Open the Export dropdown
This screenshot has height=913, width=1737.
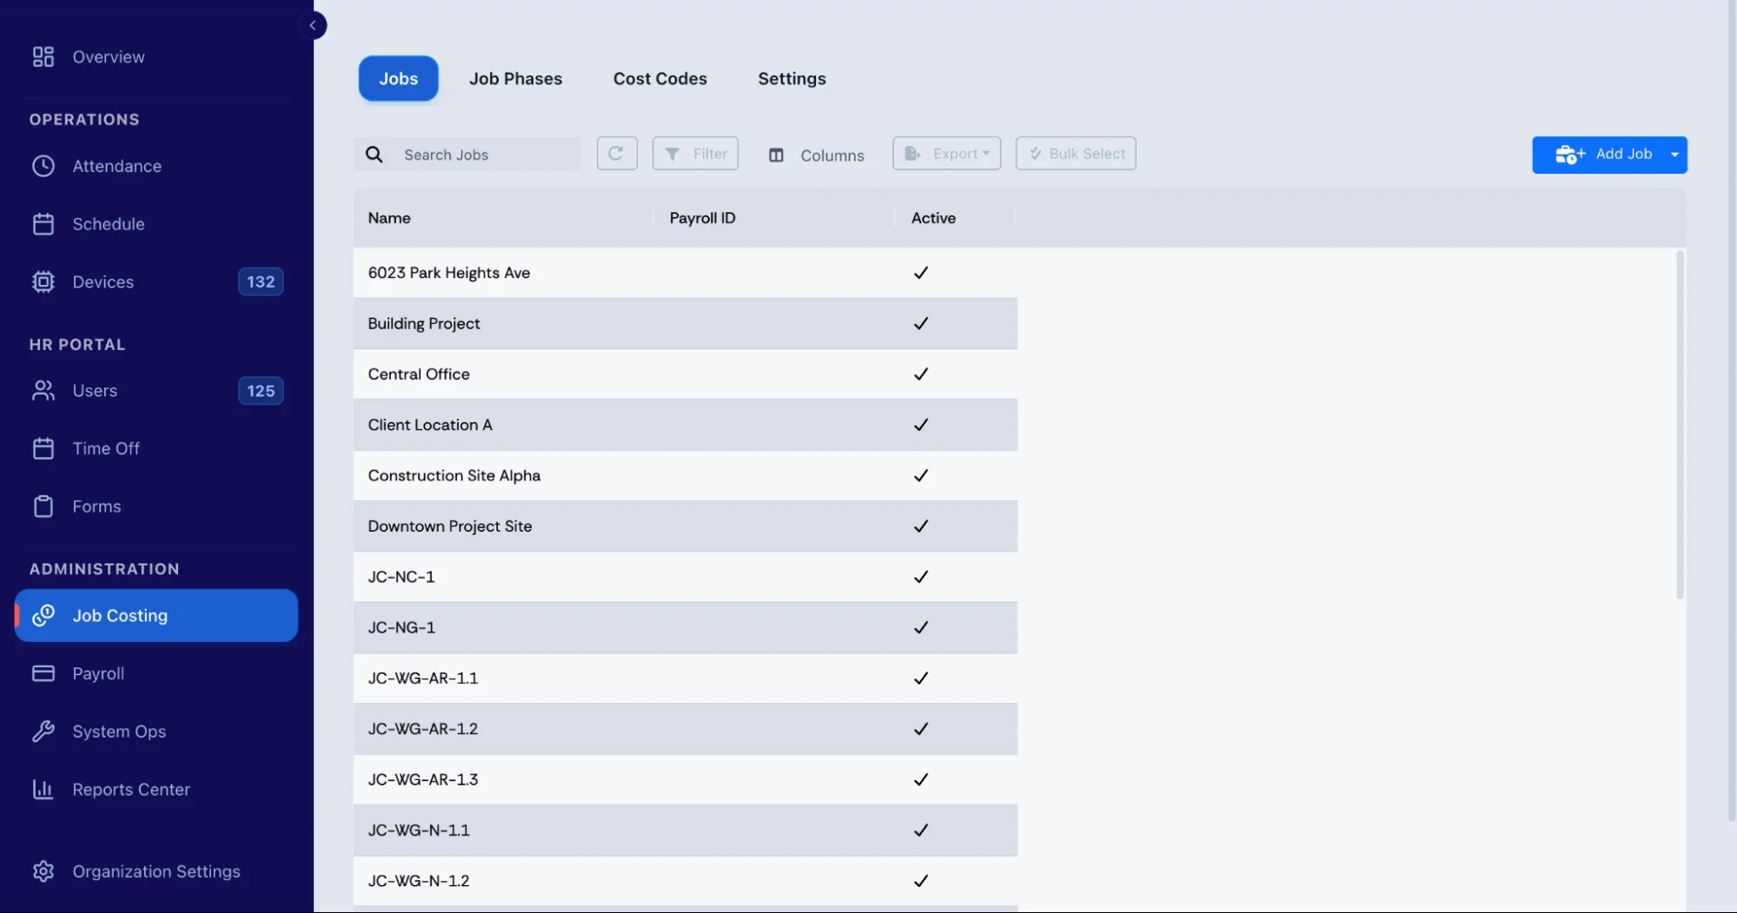click(946, 154)
